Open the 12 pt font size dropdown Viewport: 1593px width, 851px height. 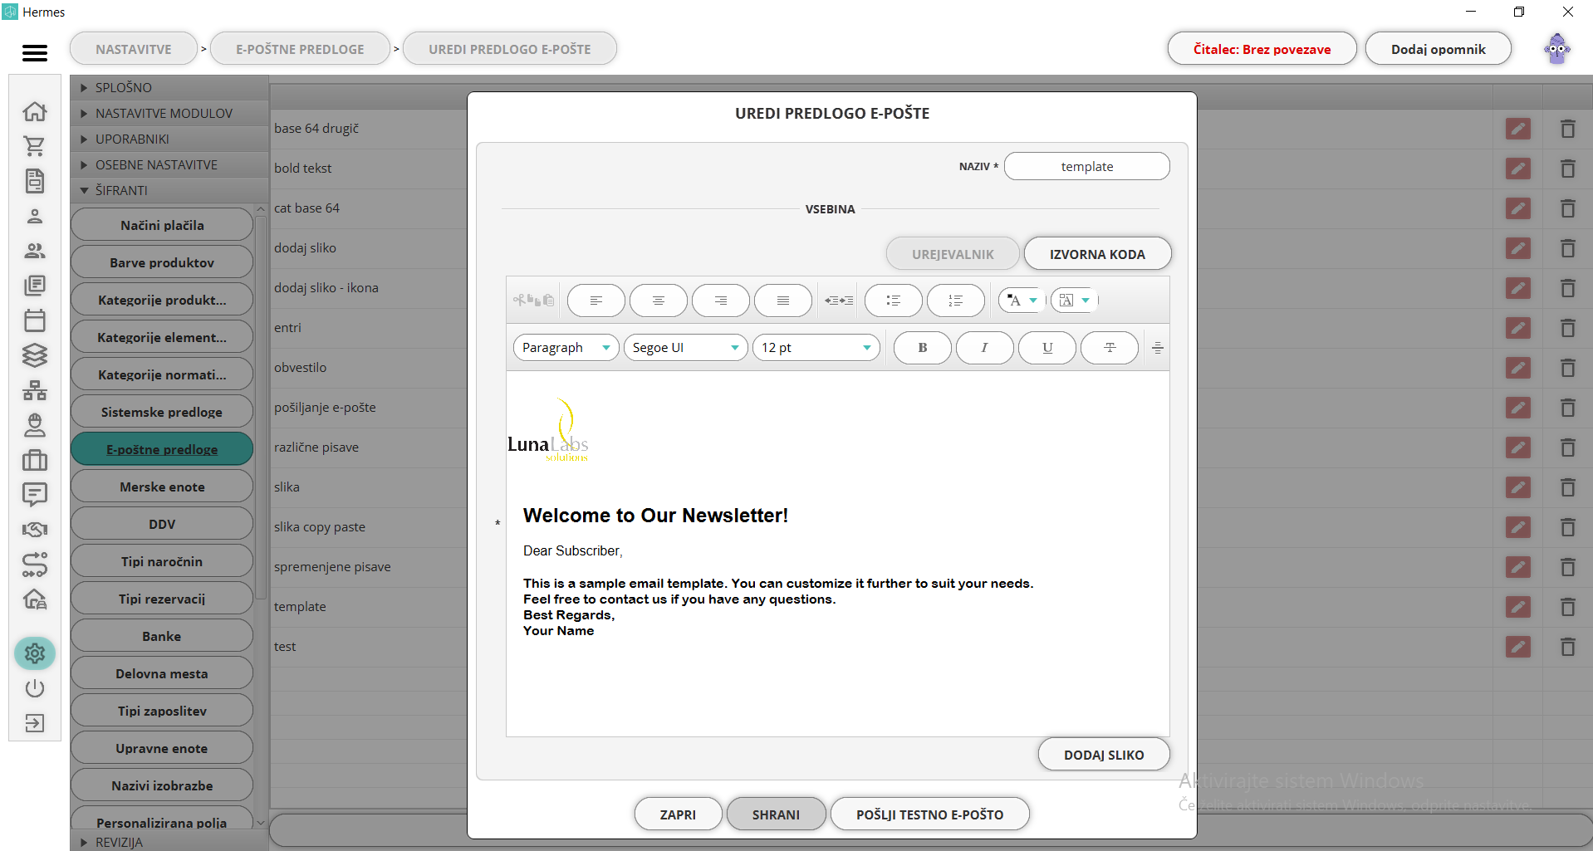click(816, 348)
